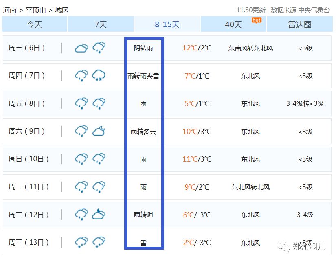Viewport: 336px width, 261px height.
Task: Open the 7天 forecast tab
Action: click(x=101, y=24)
